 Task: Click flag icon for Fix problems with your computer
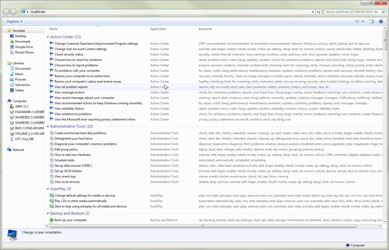point(52,71)
